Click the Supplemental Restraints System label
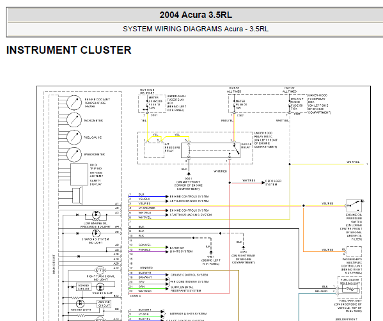Screen dimensions: 383x321 pyautogui.click(x=185, y=289)
